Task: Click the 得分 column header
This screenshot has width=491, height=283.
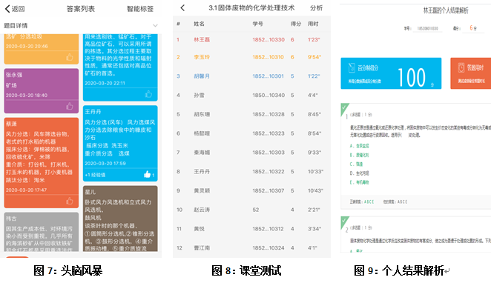Action: [296, 24]
